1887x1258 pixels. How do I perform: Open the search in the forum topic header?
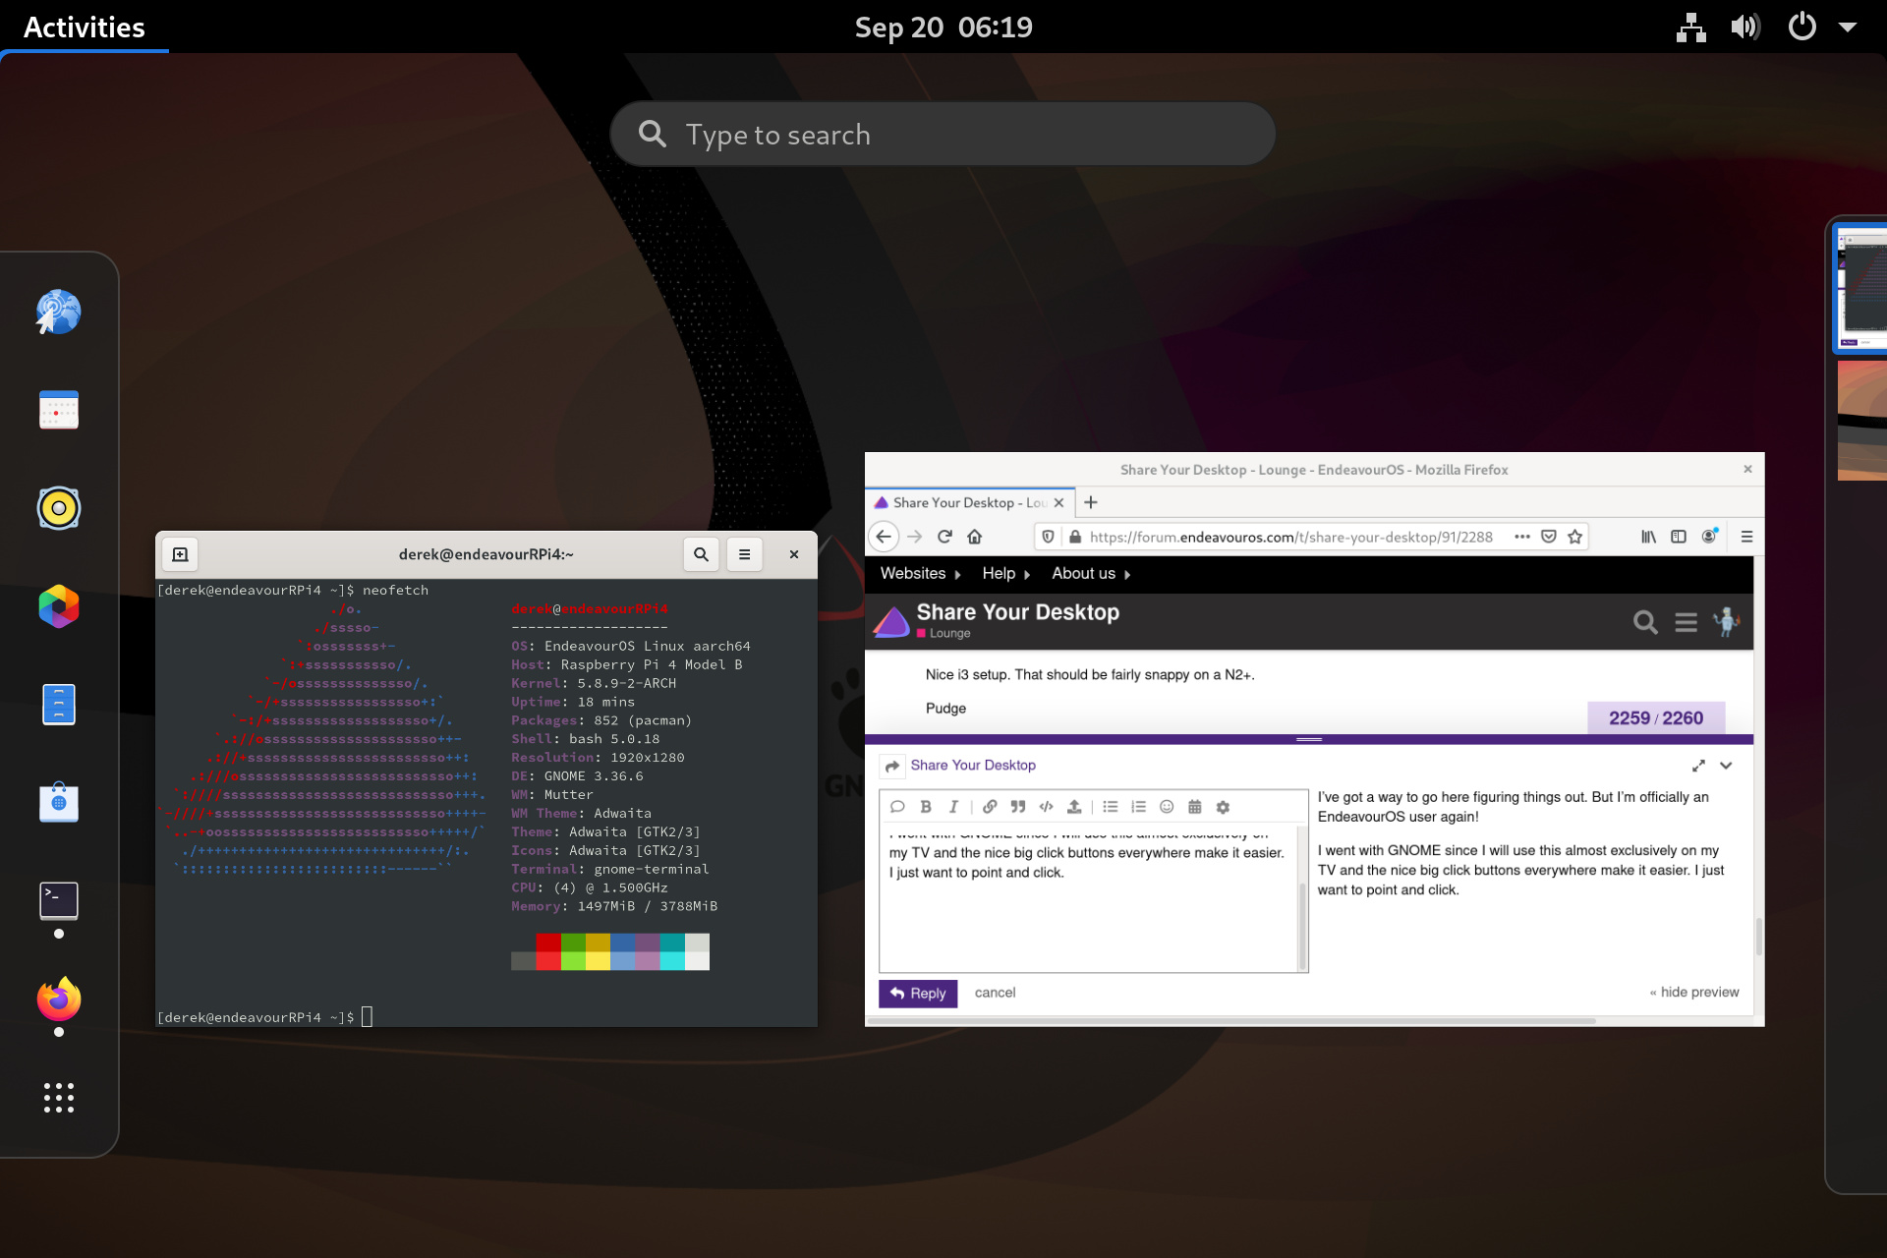tap(1645, 622)
